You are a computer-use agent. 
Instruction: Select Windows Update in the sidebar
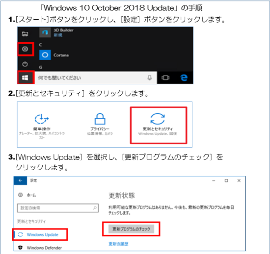coord(40,234)
